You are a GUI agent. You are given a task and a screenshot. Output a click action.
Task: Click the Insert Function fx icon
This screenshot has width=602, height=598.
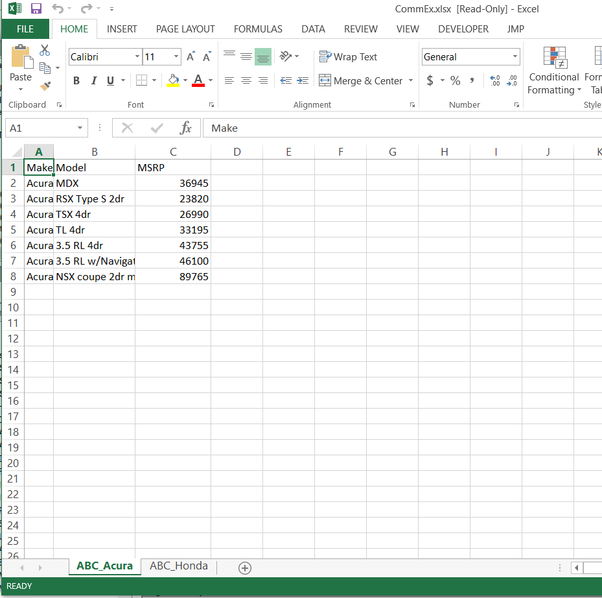186,128
